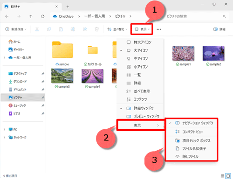The height and width of the screenshot is (181, 233).
Task: Open ドキュメント in navigation pane
Action: pyautogui.click(x=23, y=90)
